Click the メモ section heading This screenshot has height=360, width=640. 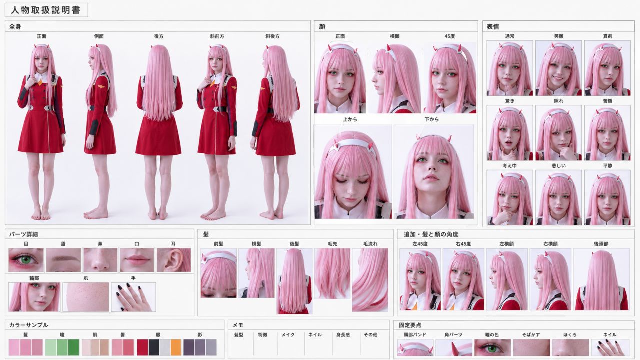click(x=238, y=325)
